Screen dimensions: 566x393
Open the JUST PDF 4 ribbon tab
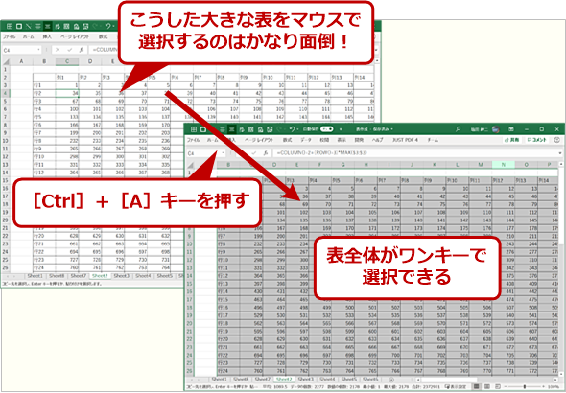point(405,140)
